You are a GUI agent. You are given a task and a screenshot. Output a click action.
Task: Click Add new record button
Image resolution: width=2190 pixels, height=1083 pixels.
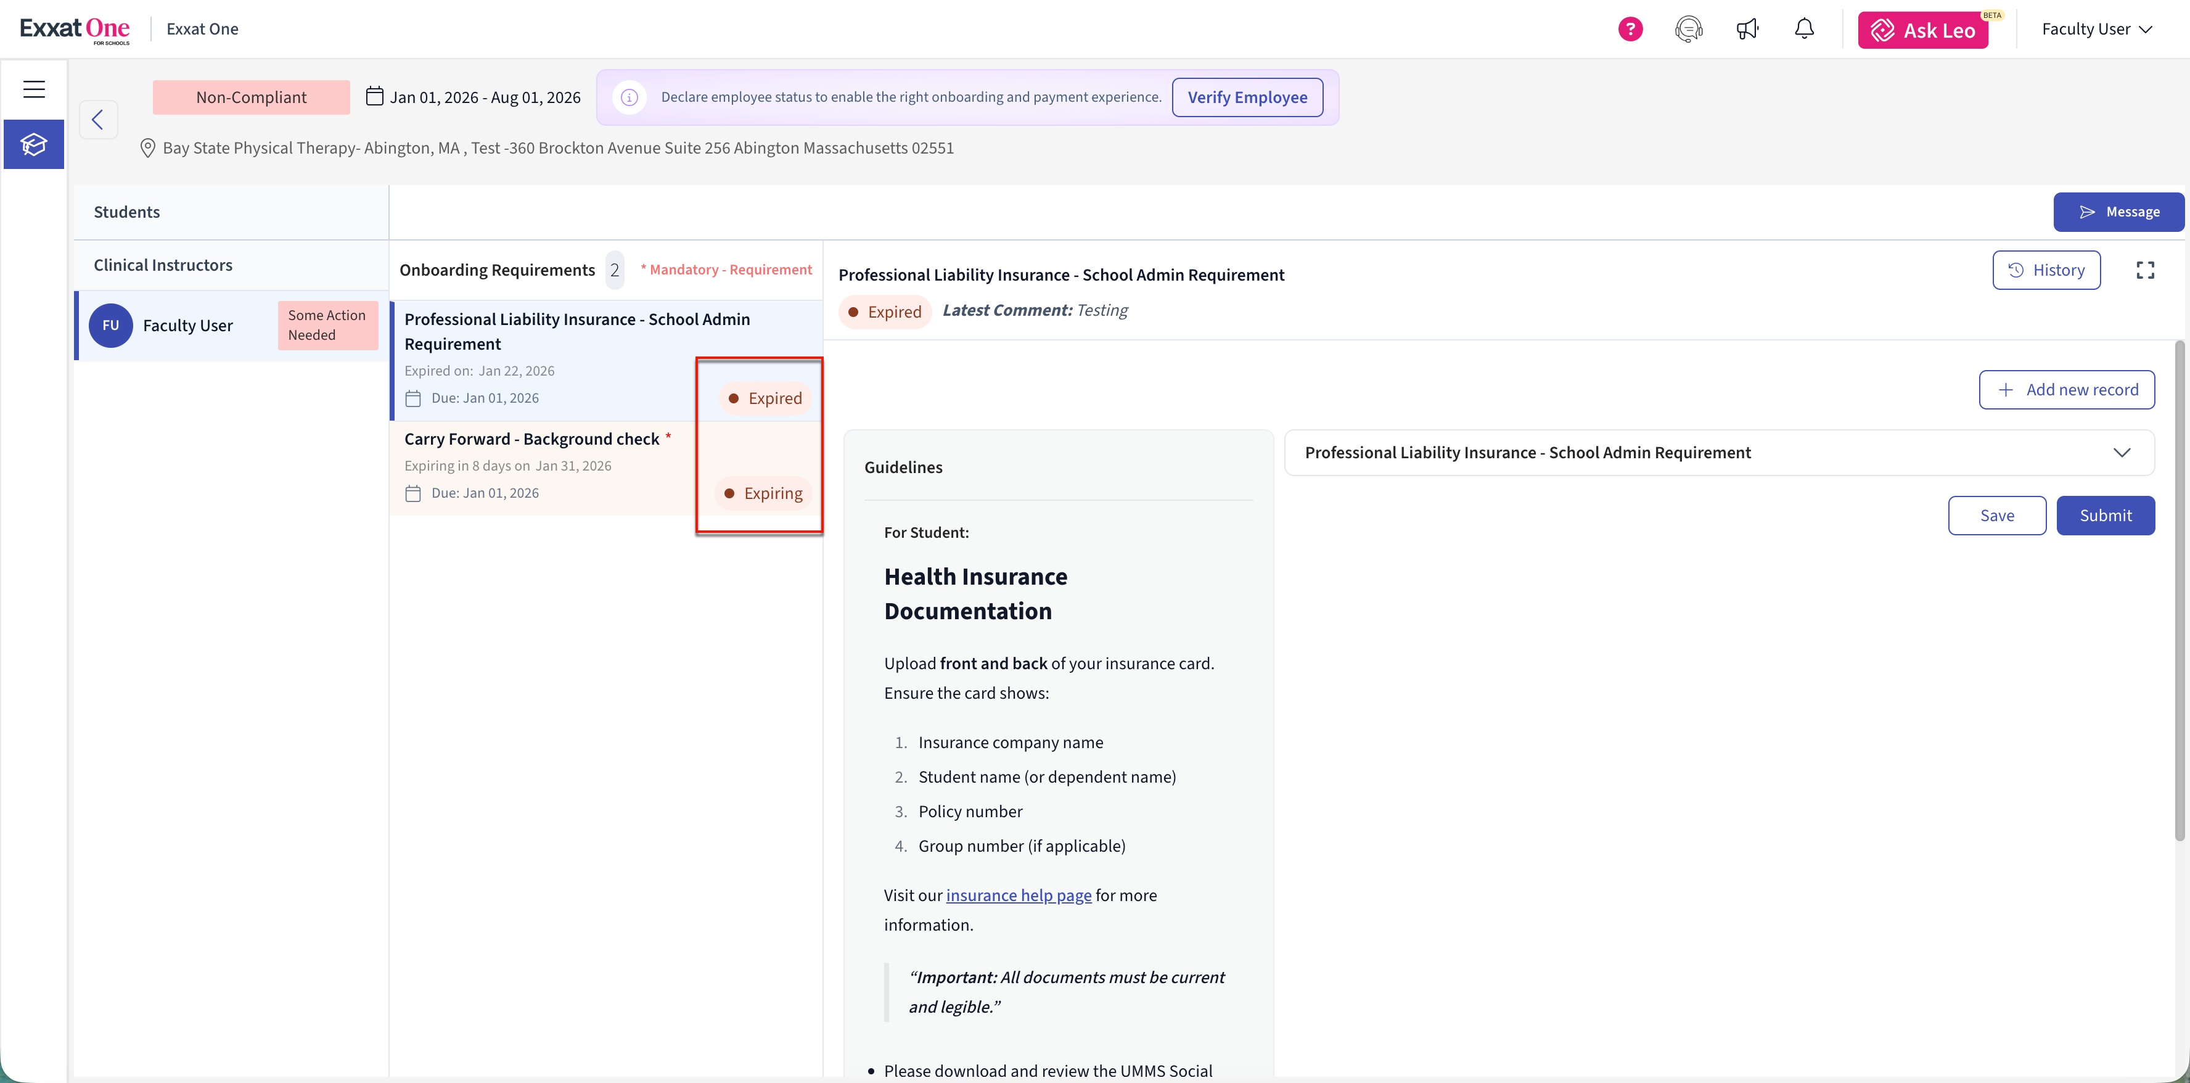click(2066, 390)
